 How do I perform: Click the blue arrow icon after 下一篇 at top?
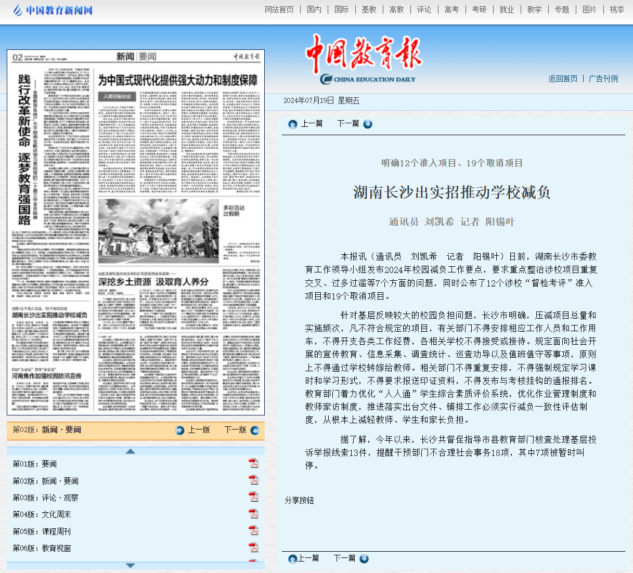pyautogui.click(x=368, y=124)
